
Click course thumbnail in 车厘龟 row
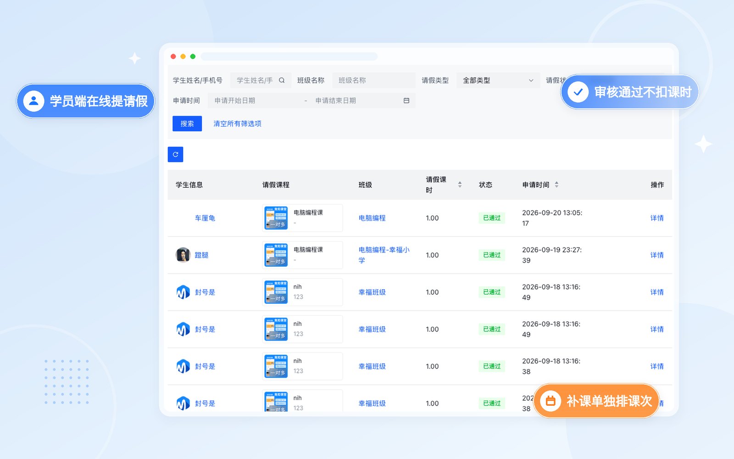pyautogui.click(x=276, y=218)
